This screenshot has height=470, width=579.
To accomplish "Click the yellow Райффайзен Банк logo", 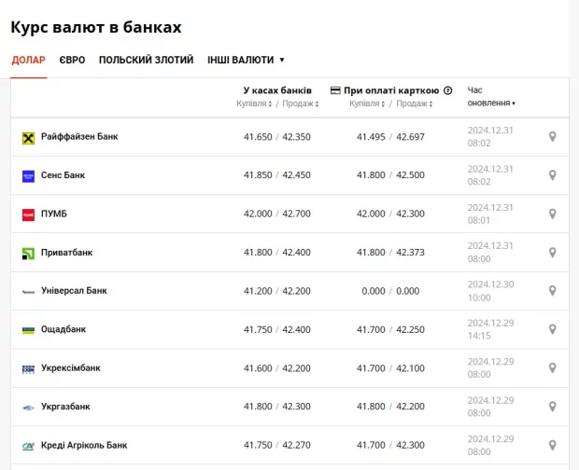I will pyautogui.click(x=28, y=137).
